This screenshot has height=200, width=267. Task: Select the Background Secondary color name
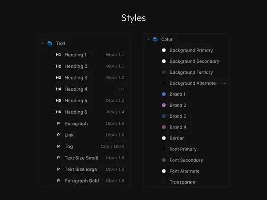(194, 61)
